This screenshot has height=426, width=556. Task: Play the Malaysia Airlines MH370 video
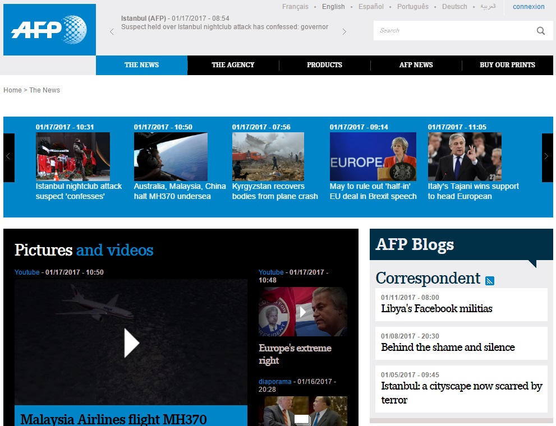[131, 342]
